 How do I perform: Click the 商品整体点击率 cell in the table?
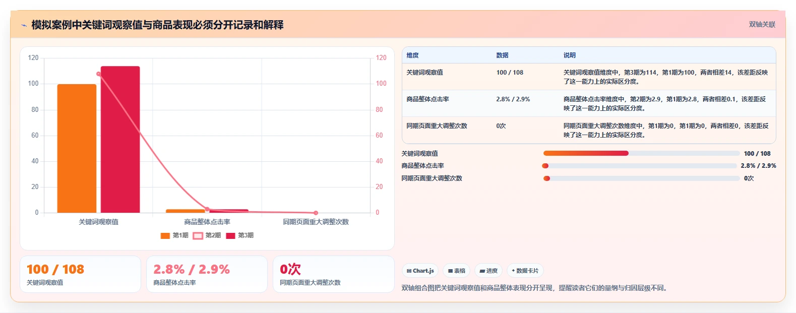point(427,99)
